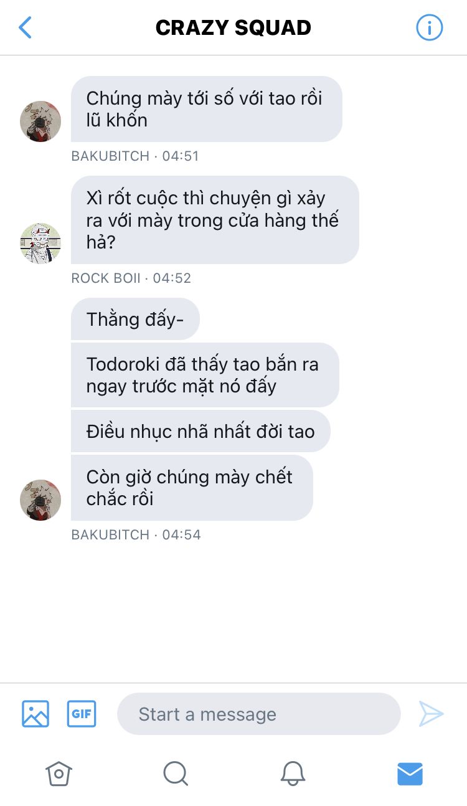Tap the 'Điều nhục nhã nhất' bubble

click(x=200, y=431)
